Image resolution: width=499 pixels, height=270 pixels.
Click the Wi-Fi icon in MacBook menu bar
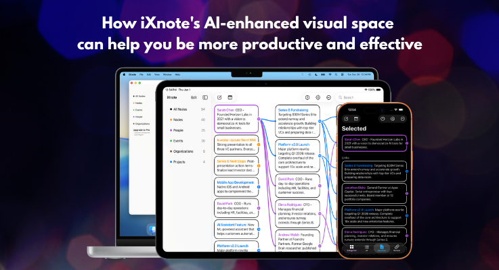(330, 74)
